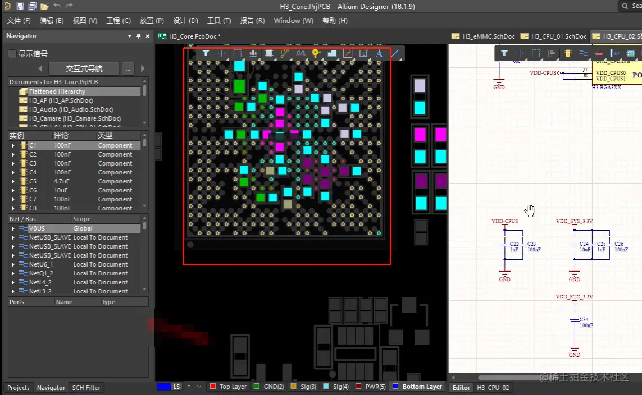Click the save all documents icon

click(32, 6)
